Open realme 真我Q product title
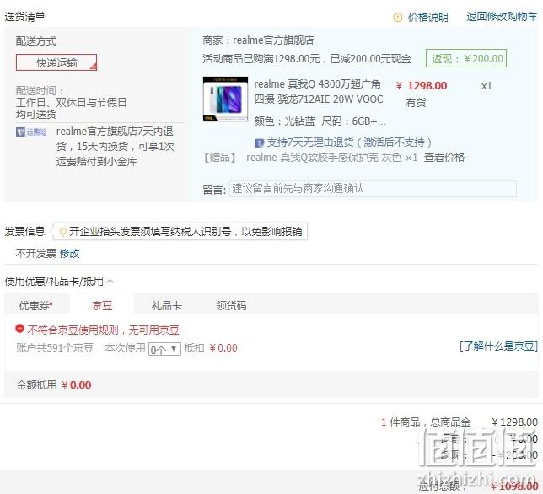 coord(318,91)
